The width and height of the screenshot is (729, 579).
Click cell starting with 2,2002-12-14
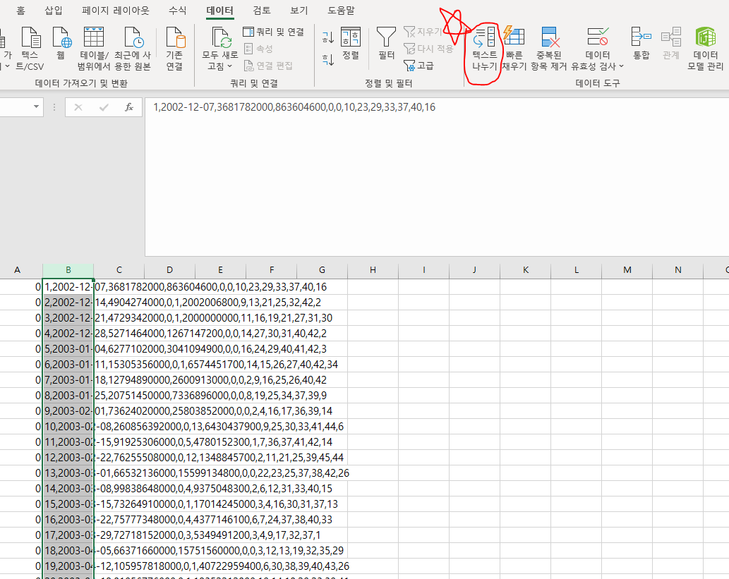(68, 303)
